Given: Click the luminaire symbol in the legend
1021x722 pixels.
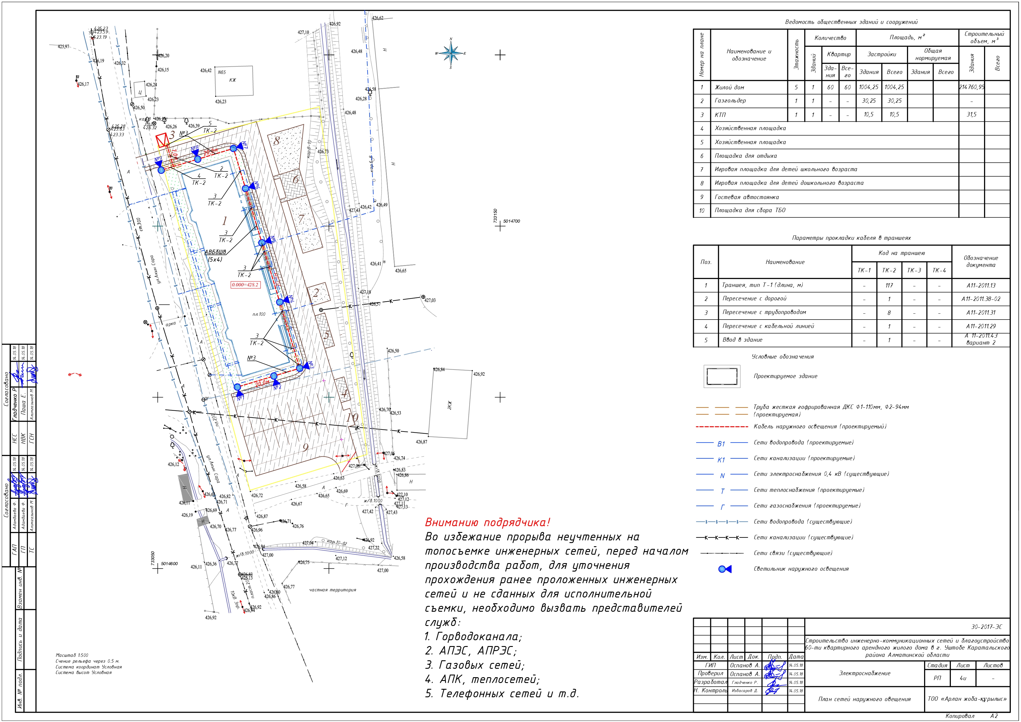Looking at the screenshot, I should (x=725, y=569).
